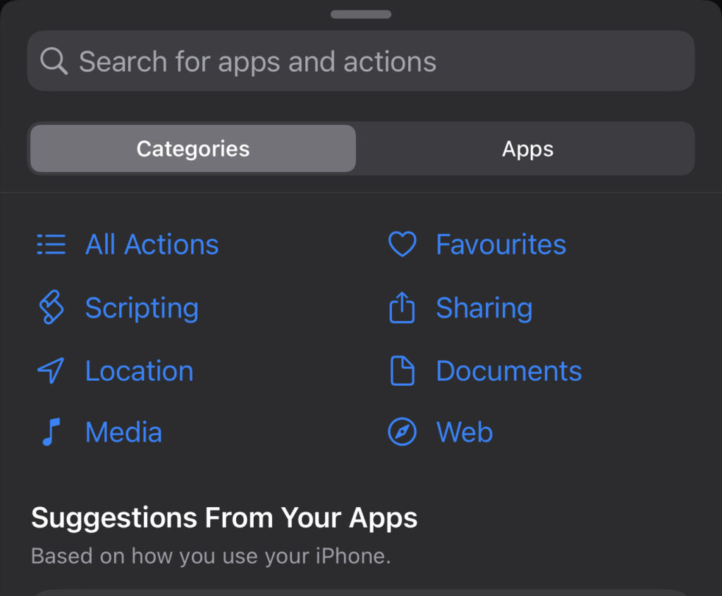722x596 pixels.
Task: Click the Location arrow icon
Action: [51, 371]
